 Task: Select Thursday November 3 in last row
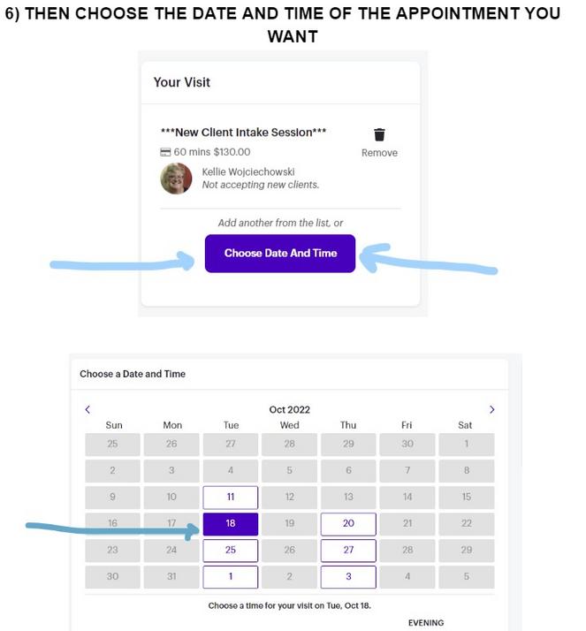[x=348, y=577]
